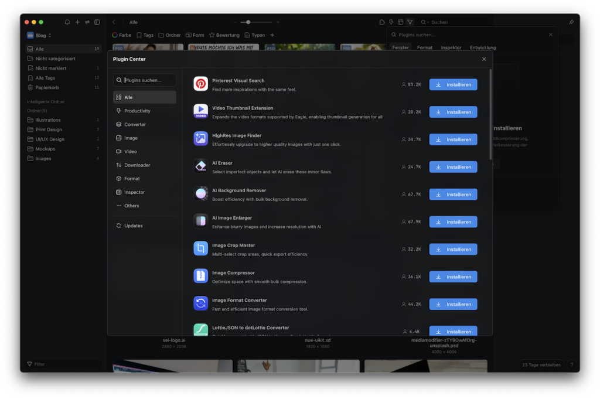The height and width of the screenshot is (399, 600).
Task: Click the AI Background Remover icon
Action: (200, 194)
